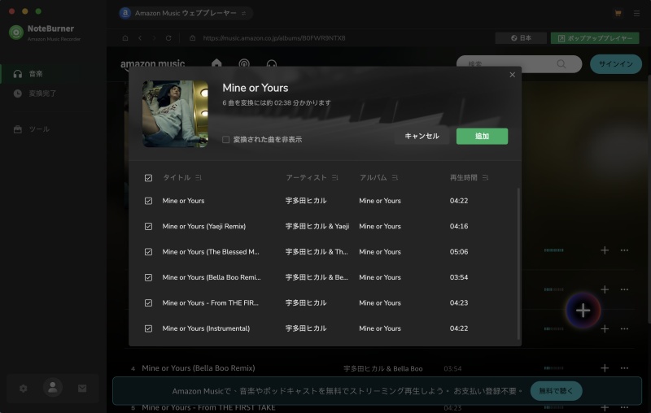Open settings gear in sidebar
The width and height of the screenshot is (651, 413).
click(x=24, y=388)
